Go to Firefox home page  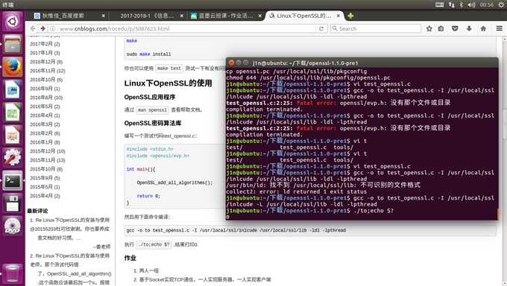pyautogui.click(x=483, y=28)
